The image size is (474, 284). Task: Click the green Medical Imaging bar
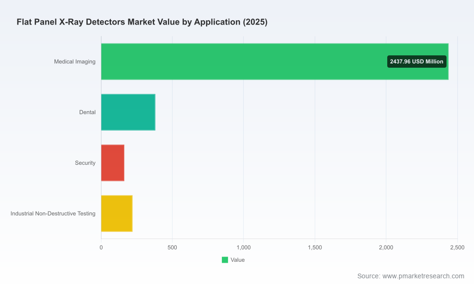275,62
